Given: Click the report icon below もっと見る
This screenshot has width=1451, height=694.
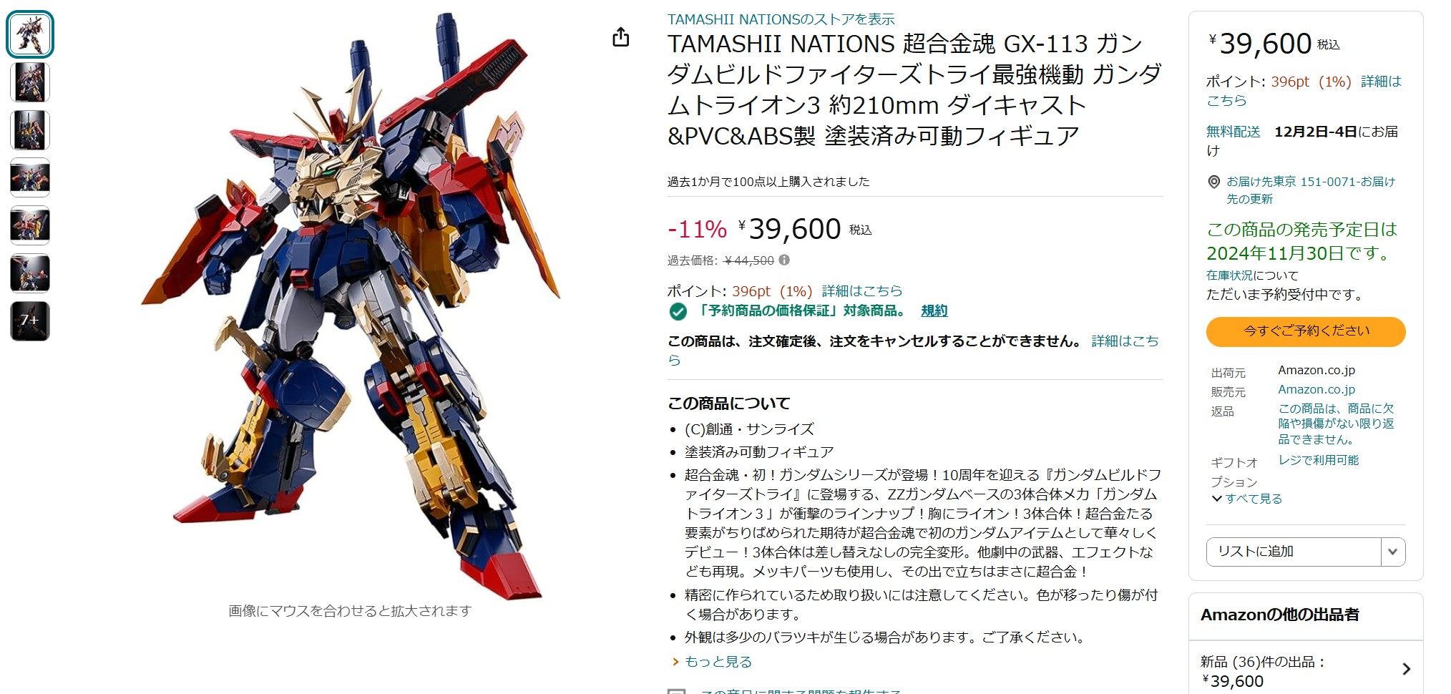Looking at the screenshot, I should tap(676, 690).
